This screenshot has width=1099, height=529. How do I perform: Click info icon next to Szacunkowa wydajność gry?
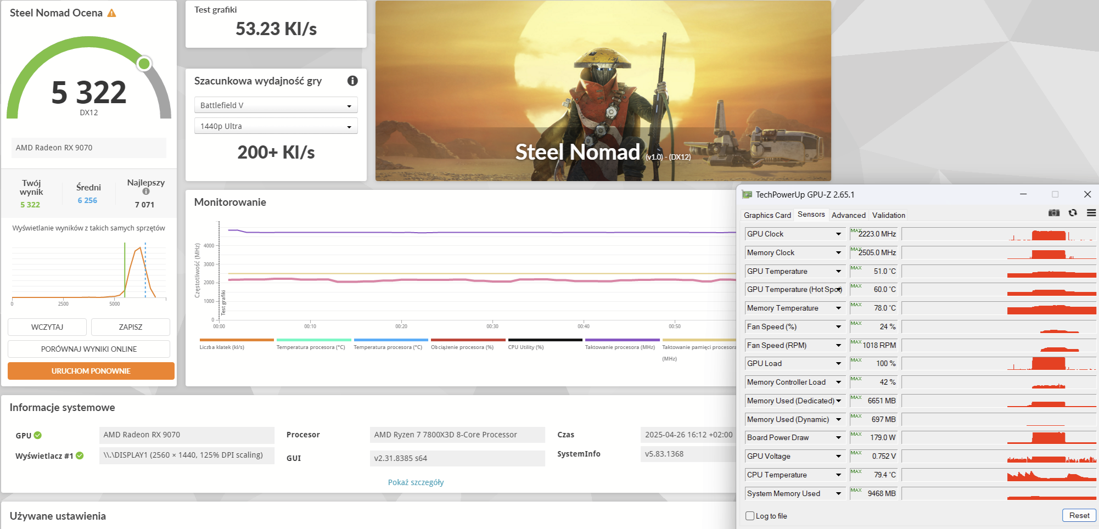352,81
